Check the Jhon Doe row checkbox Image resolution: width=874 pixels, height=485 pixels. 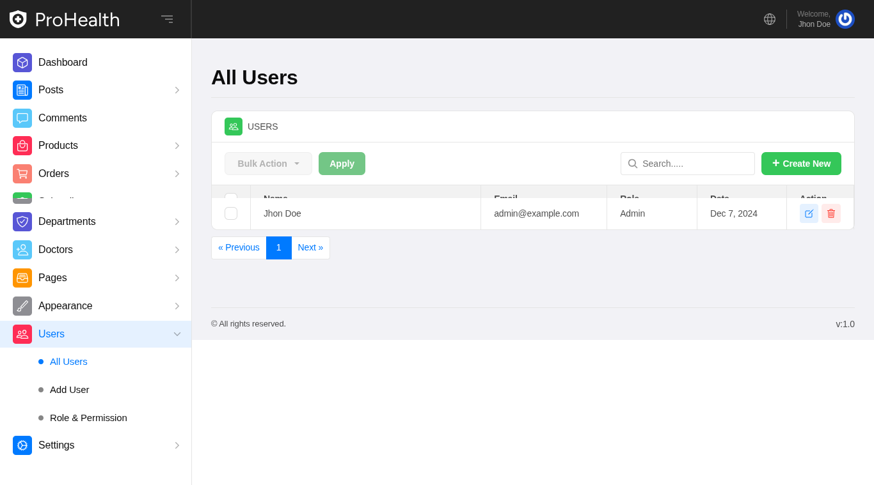click(231, 213)
